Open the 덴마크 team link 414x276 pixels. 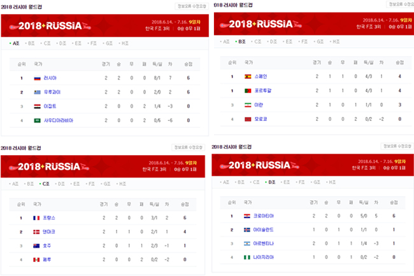click(x=49, y=231)
